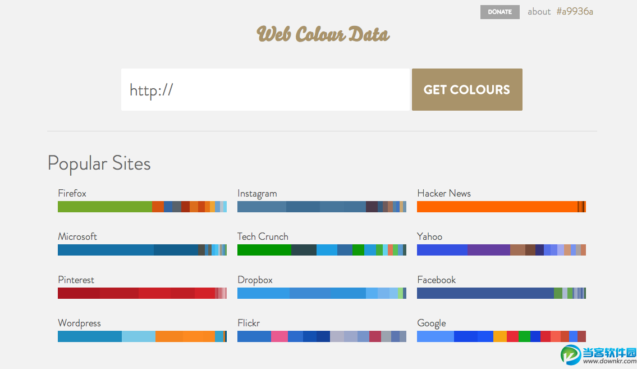Open the Facebook site link

click(x=436, y=280)
